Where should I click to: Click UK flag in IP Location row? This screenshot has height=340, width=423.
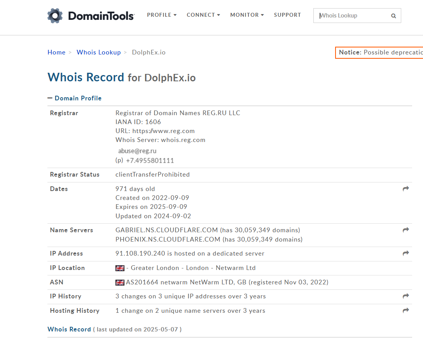120,268
